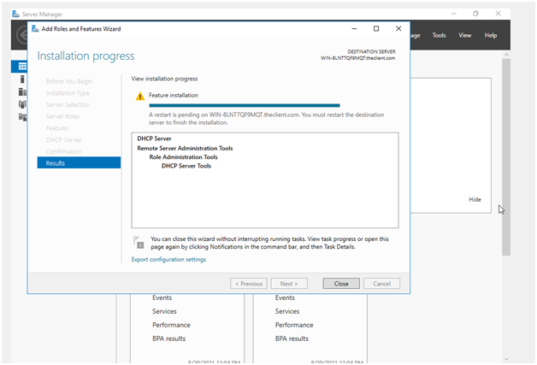Click the scrollbar up arrow in Server Manager
This screenshot has height=365, width=537.
coord(506,55)
